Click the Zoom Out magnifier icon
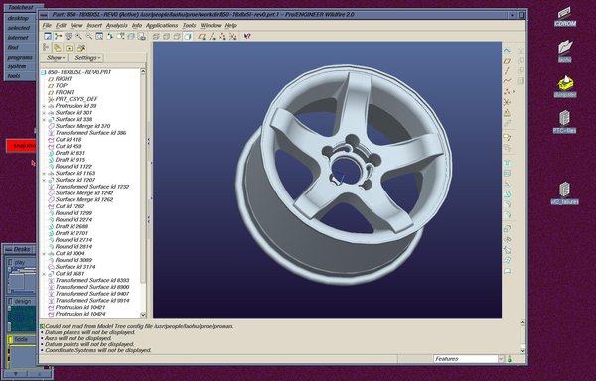 pyautogui.click(x=89, y=36)
